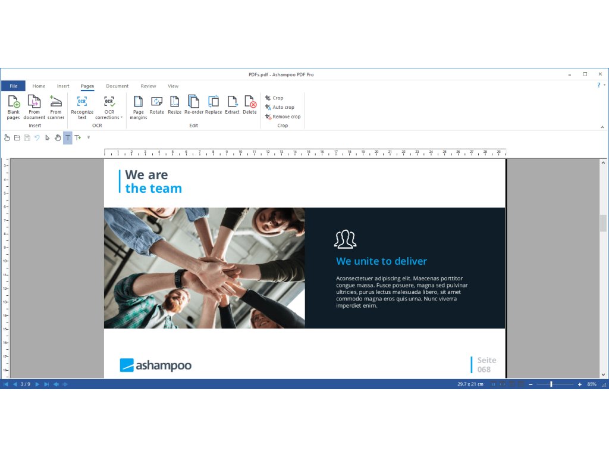Run Recognize text OCR

[82, 107]
